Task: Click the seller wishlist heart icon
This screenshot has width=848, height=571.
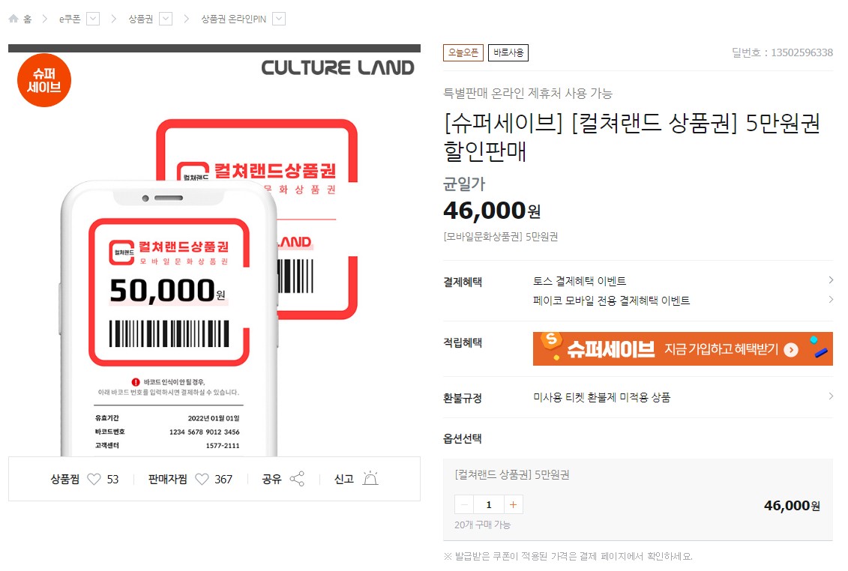Action: coord(202,479)
